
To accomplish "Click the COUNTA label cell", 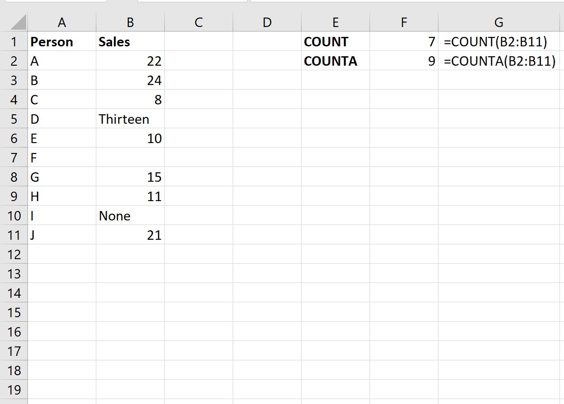I will [335, 61].
